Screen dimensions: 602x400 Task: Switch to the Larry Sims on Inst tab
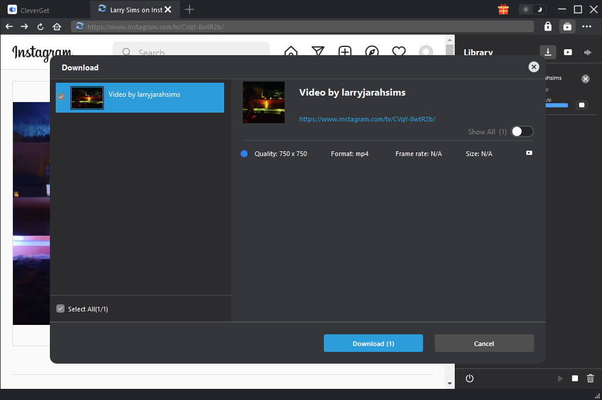pos(134,9)
